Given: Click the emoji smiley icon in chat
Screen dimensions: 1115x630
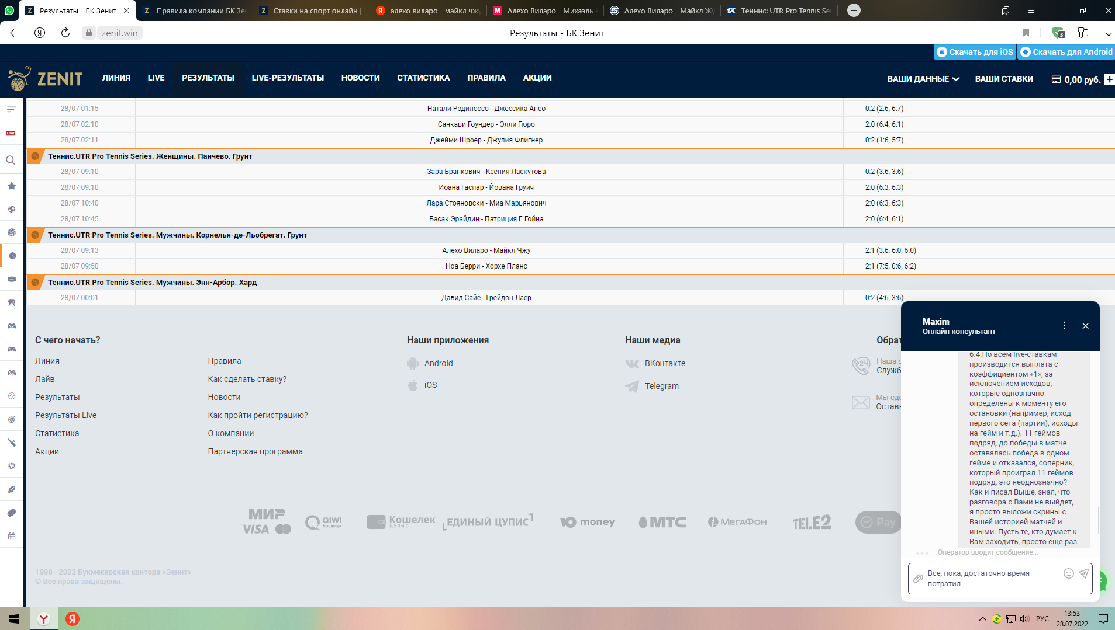Looking at the screenshot, I should click(x=1068, y=573).
